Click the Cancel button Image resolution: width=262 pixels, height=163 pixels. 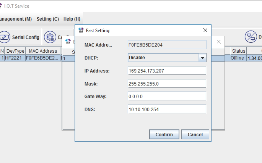point(195,134)
